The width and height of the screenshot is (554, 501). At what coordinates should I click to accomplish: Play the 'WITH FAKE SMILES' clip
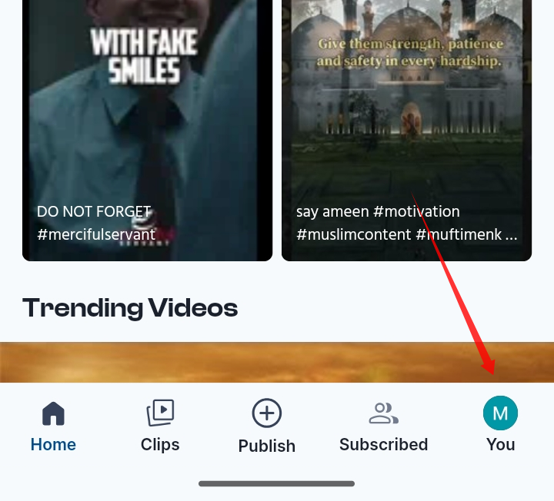147,115
